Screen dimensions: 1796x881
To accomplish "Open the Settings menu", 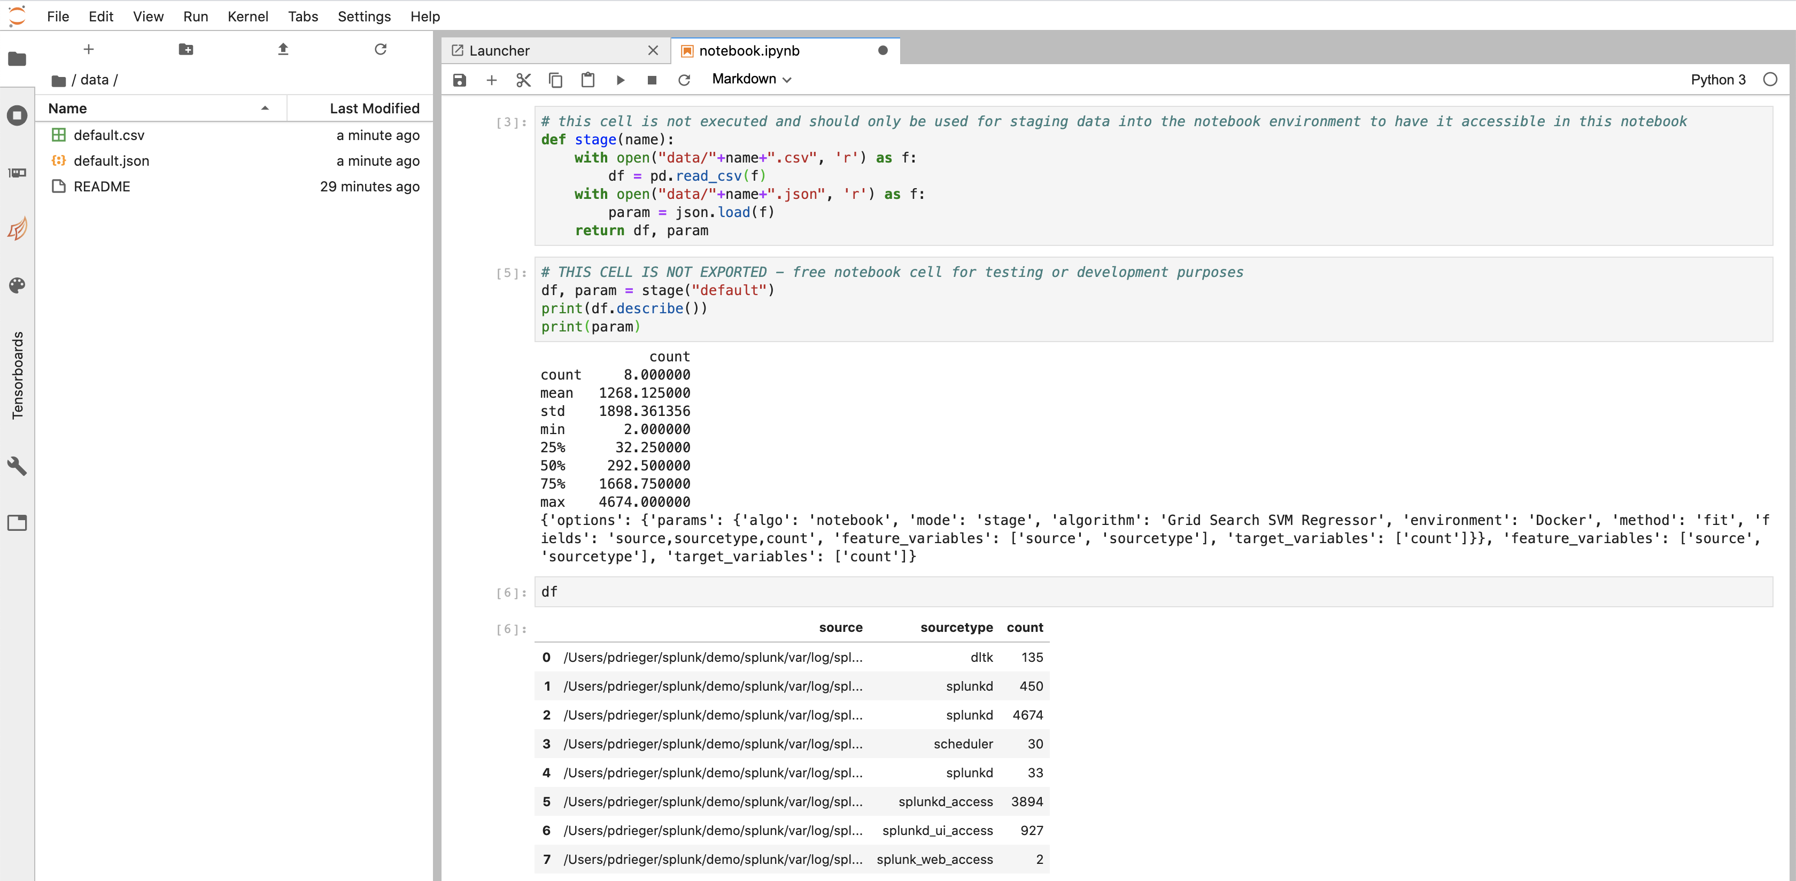I will tap(364, 16).
